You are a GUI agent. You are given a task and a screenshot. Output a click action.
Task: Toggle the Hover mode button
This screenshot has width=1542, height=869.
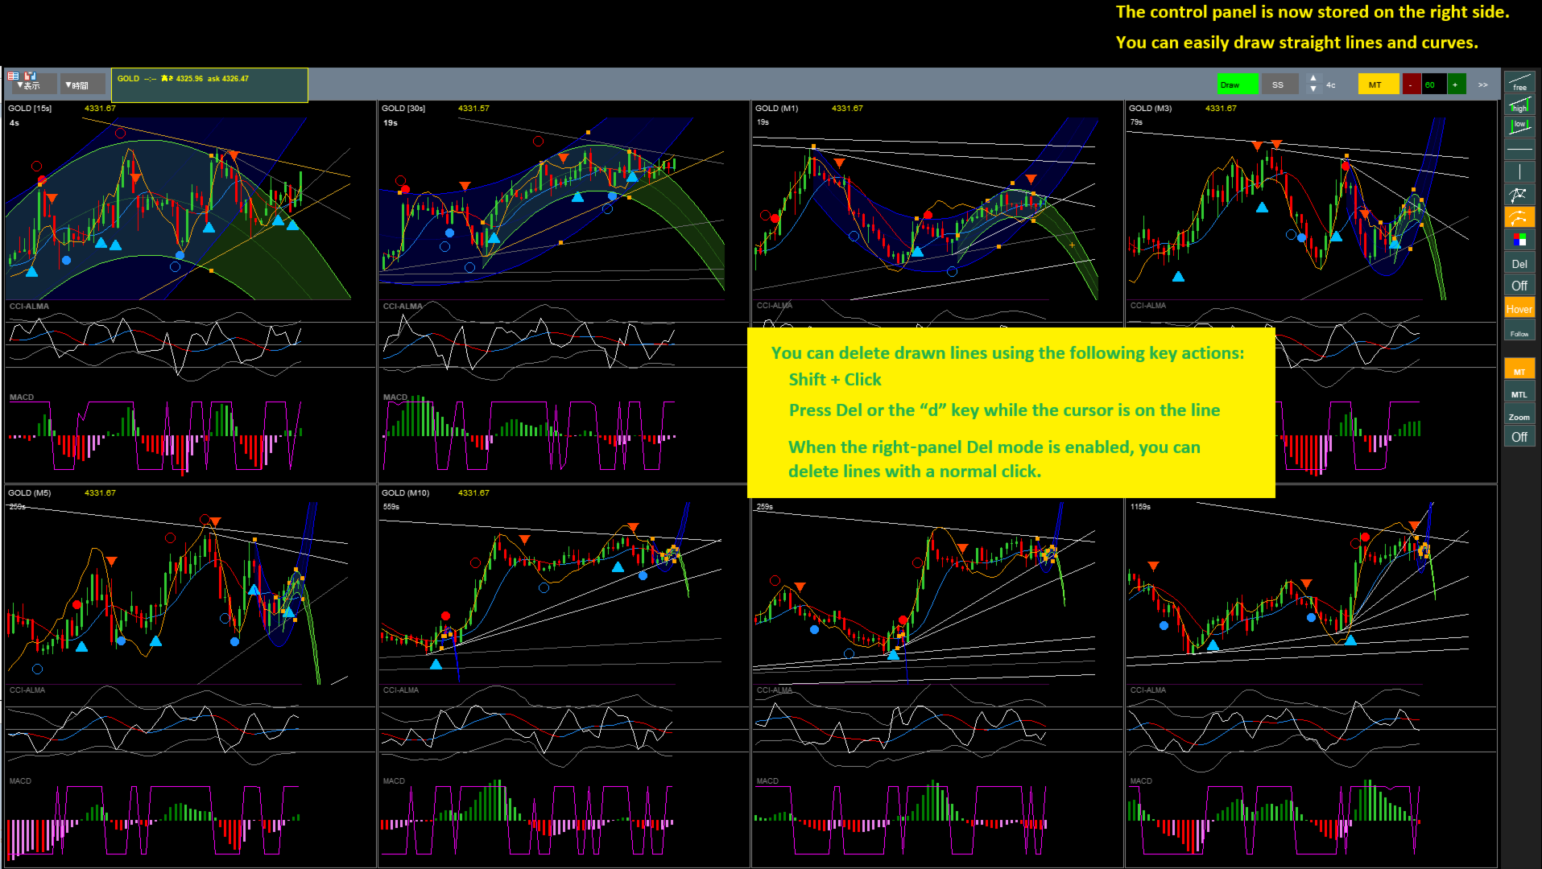pyautogui.click(x=1519, y=309)
